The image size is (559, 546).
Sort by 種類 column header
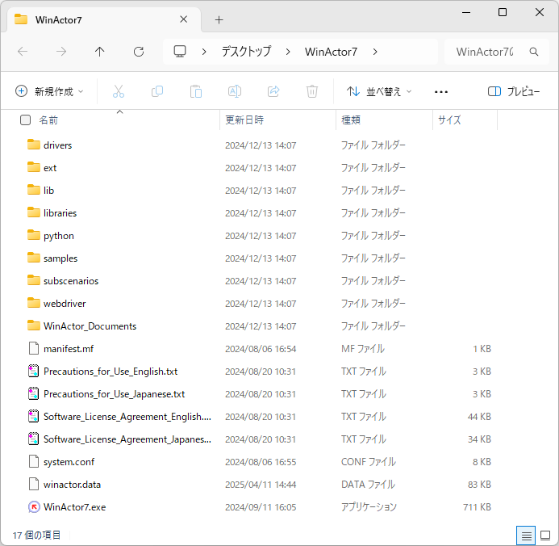pyautogui.click(x=384, y=120)
